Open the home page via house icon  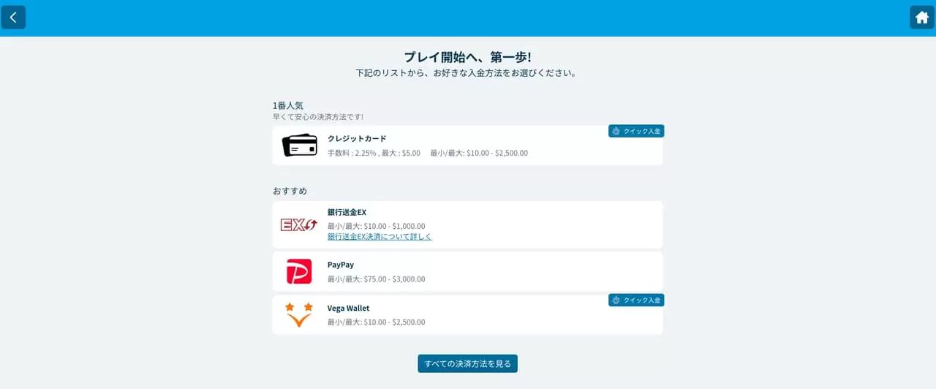point(921,18)
